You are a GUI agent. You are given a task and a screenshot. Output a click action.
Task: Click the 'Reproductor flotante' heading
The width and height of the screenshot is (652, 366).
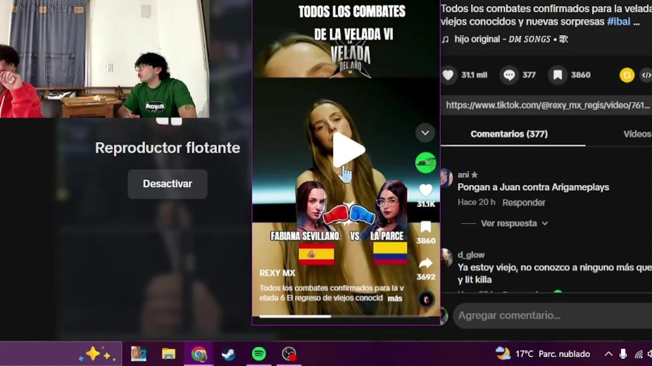(167, 148)
